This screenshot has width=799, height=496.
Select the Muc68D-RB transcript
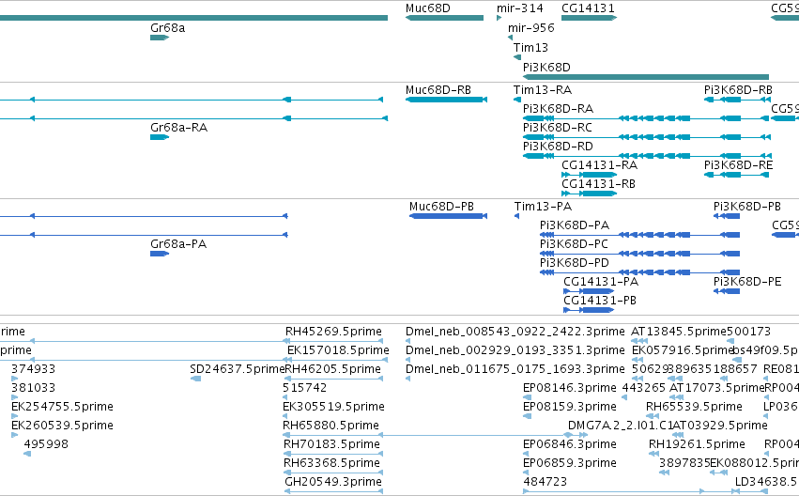446,100
